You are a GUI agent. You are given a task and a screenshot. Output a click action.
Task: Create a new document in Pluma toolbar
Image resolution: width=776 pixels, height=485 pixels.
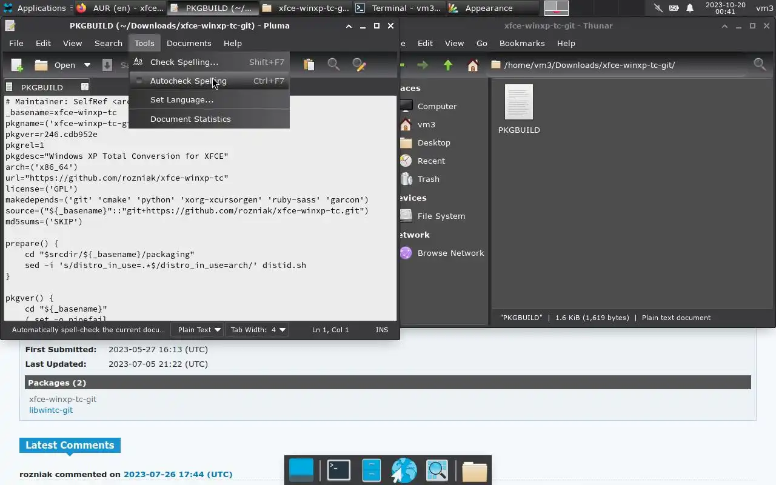(x=17, y=65)
